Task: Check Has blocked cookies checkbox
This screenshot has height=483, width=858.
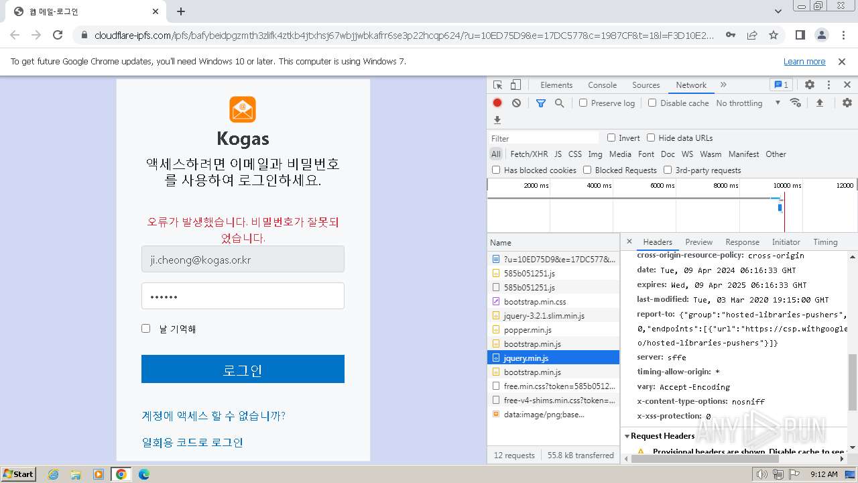Action: pyautogui.click(x=496, y=170)
